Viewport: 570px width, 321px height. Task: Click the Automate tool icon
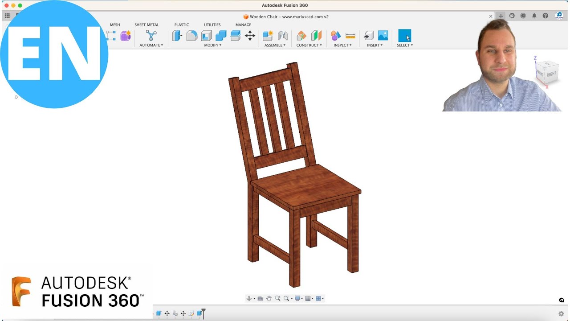click(x=151, y=36)
